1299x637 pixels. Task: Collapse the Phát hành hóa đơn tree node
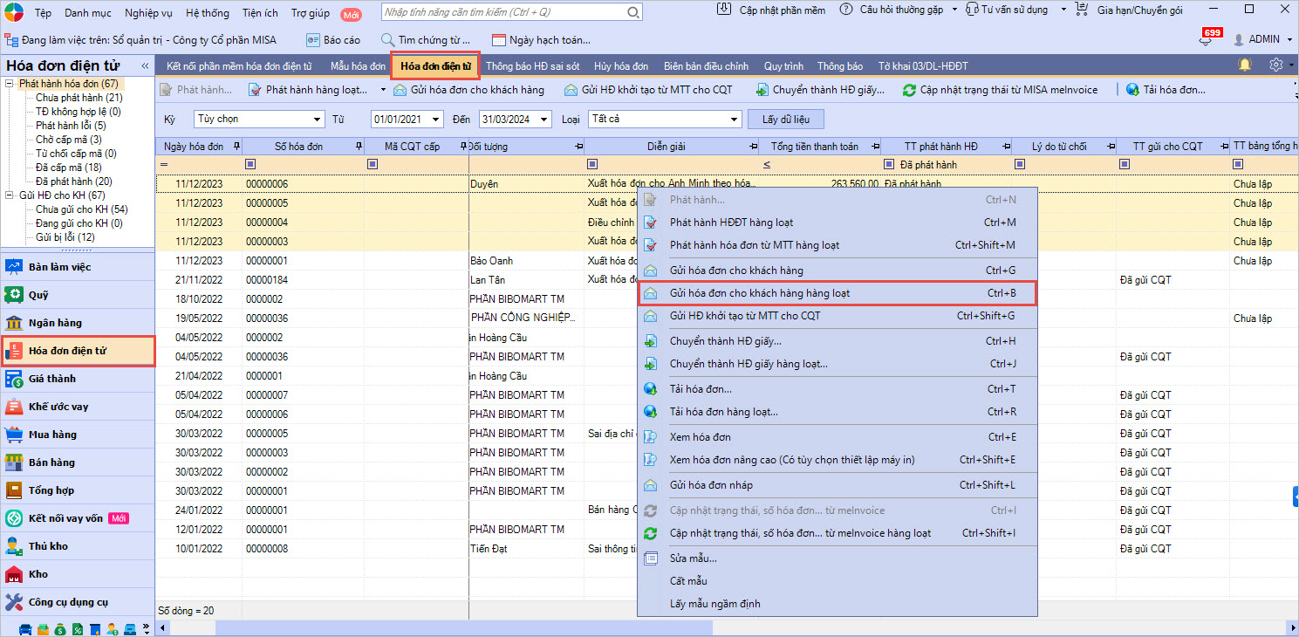coord(10,84)
